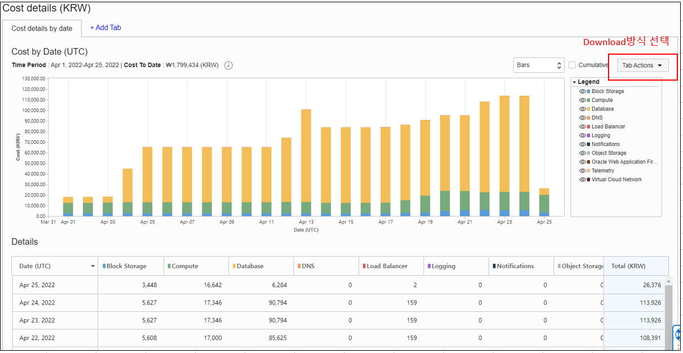The width and height of the screenshot is (683, 353).
Task: Click Compute value 17,000
Action: click(x=211, y=338)
